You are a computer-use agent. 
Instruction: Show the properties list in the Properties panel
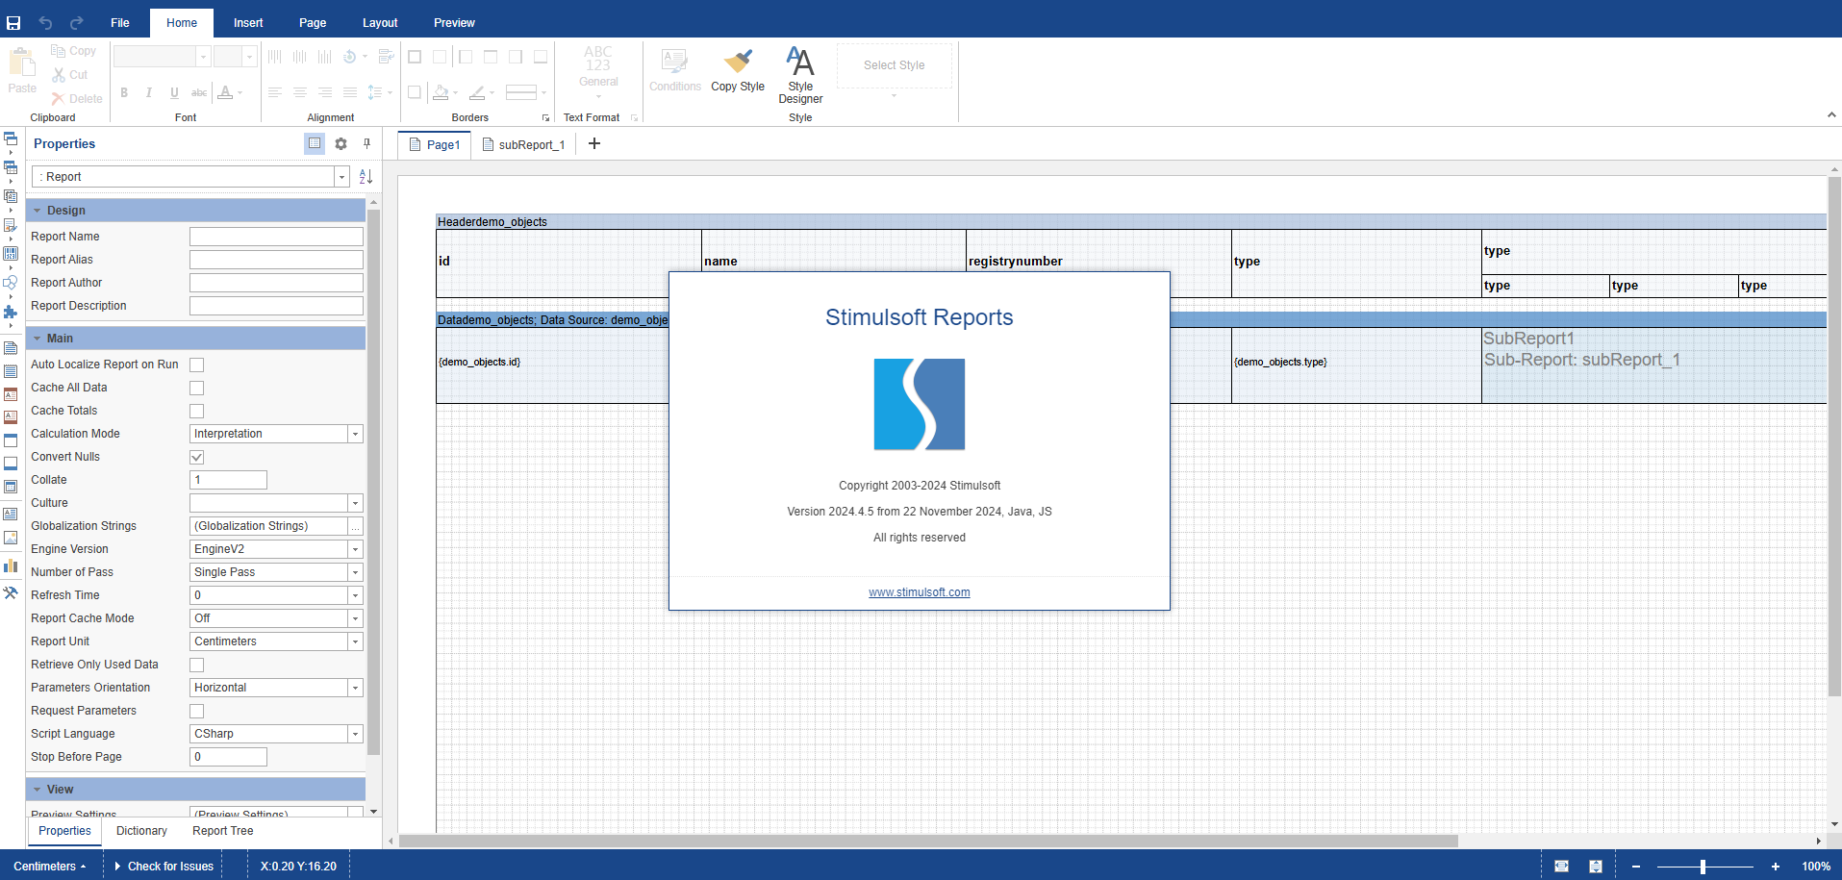click(x=315, y=143)
